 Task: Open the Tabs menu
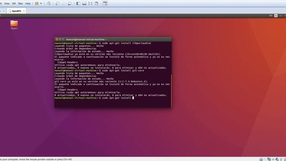tap(21, 4)
